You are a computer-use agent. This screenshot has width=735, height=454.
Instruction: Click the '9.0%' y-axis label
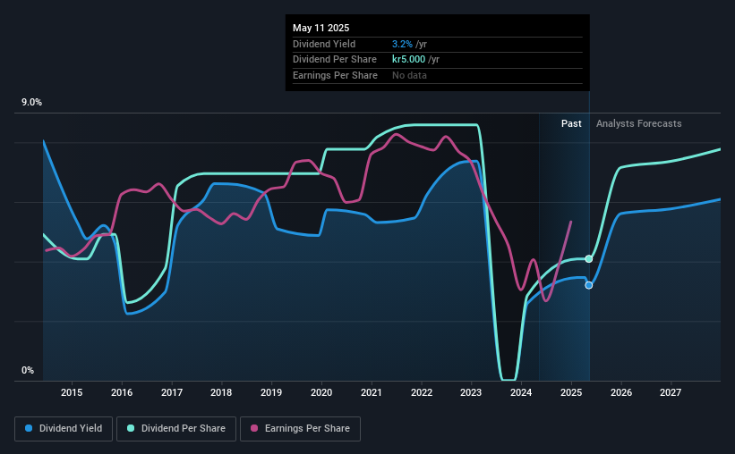coord(31,103)
